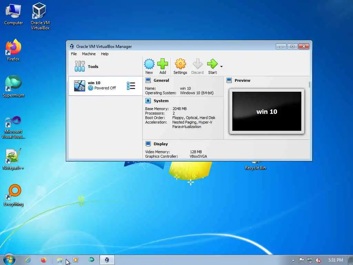
Task: Click the Preview section monitor icon
Action: 229,80
